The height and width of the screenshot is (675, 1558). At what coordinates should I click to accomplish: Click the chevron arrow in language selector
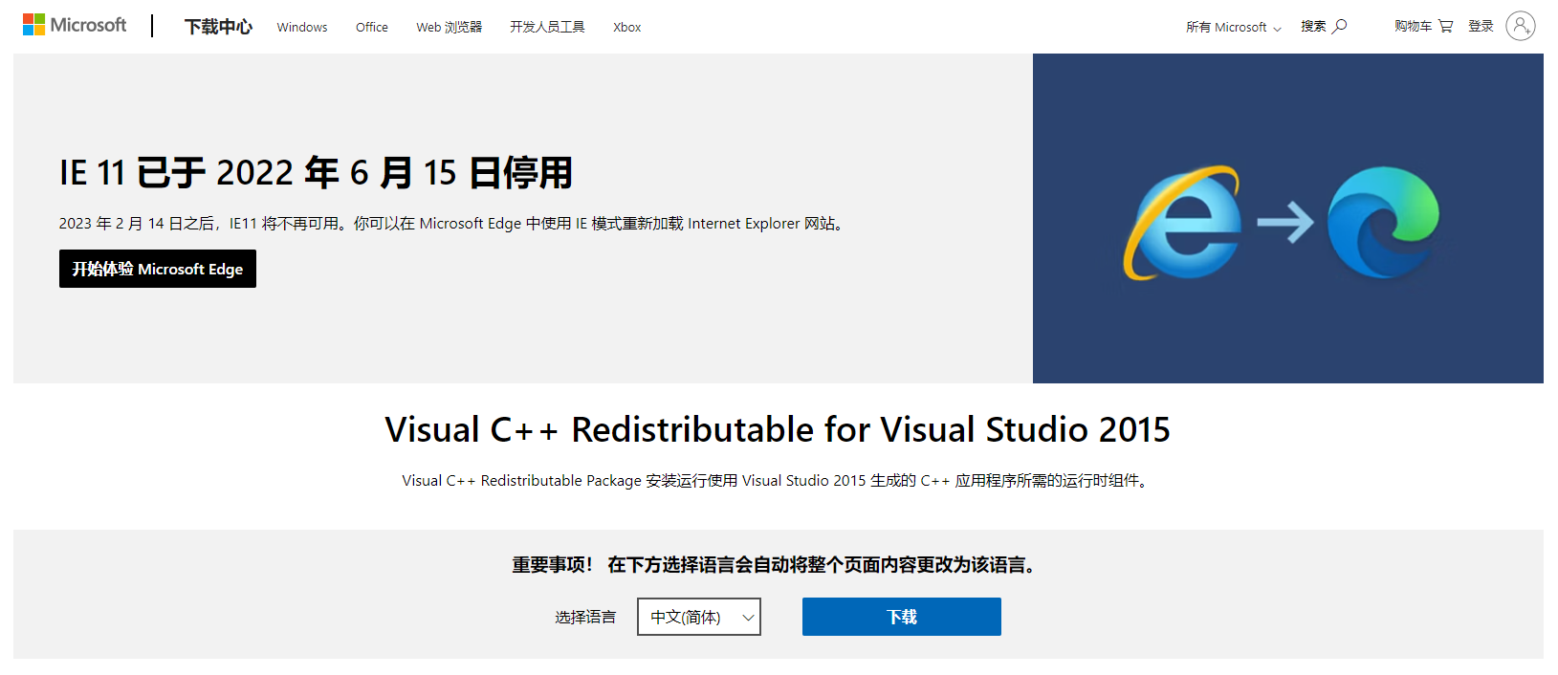click(x=748, y=618)
